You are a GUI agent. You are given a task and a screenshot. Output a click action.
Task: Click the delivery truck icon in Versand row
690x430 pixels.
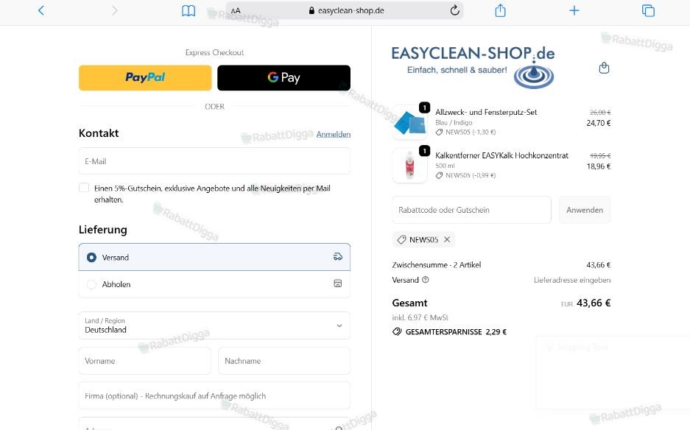(337, 256)
